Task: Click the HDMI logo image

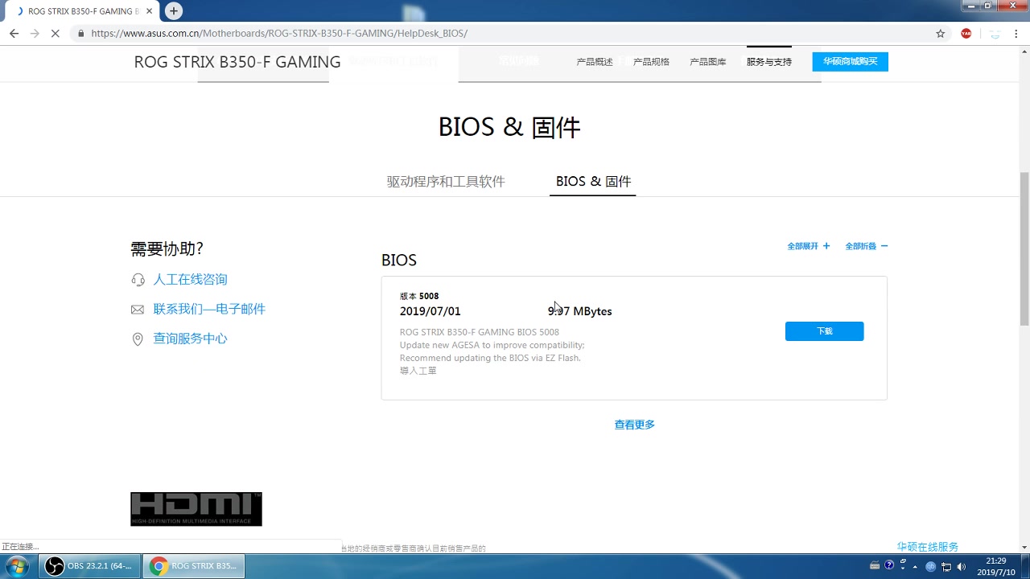Action: click(196, 508)
